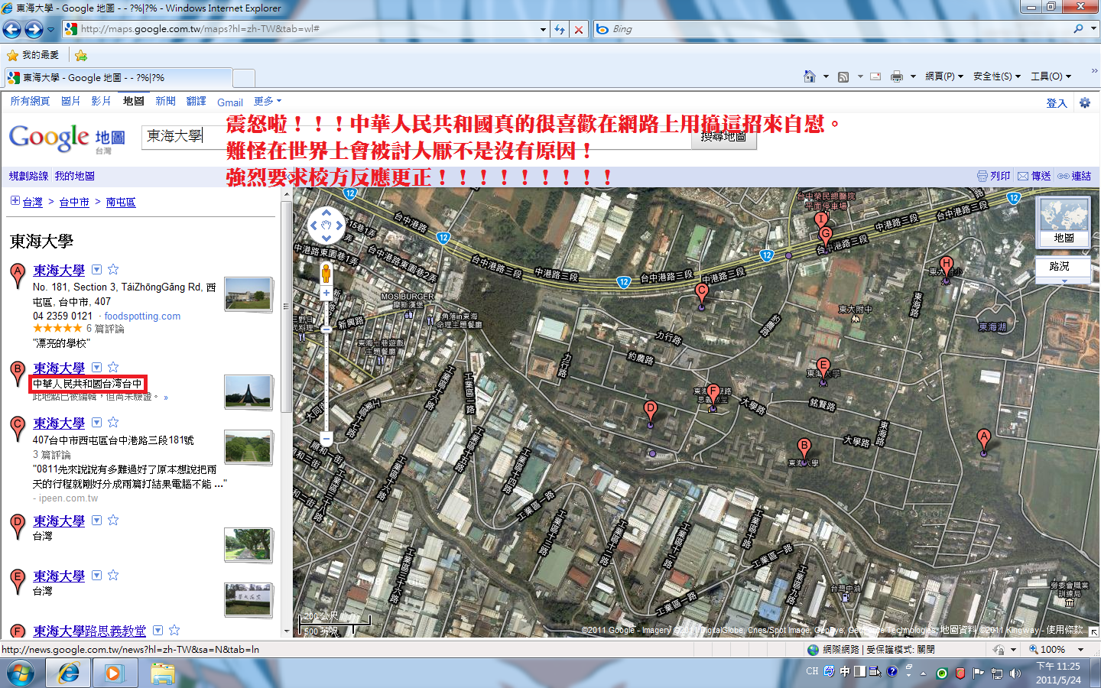
Task: Open the 圖片 Google tab
Action: pos(71,101)
